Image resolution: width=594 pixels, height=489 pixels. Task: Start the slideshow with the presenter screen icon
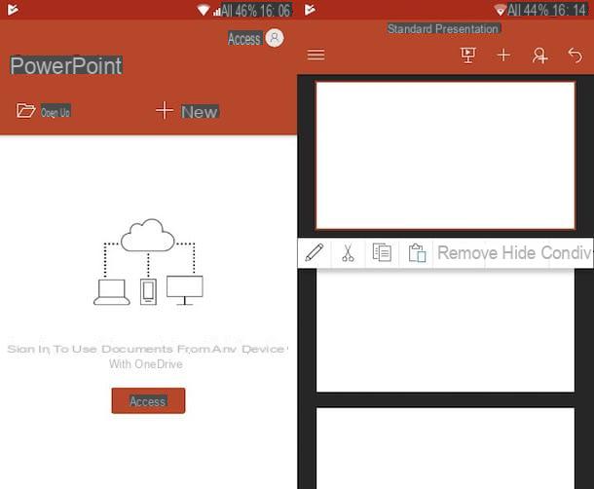tap(468, 56)
